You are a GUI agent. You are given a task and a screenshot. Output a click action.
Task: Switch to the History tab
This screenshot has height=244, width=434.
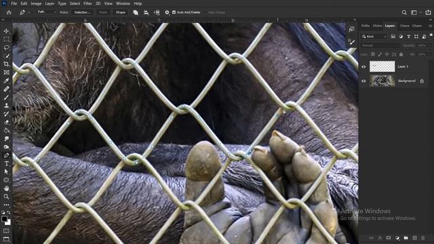(x=377, y=26)
